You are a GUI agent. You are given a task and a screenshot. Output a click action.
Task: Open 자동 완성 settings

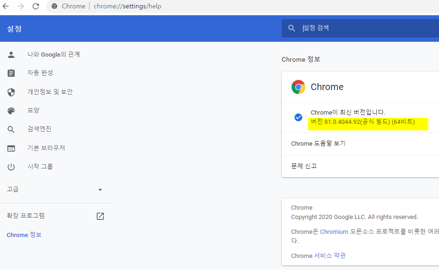40,73
